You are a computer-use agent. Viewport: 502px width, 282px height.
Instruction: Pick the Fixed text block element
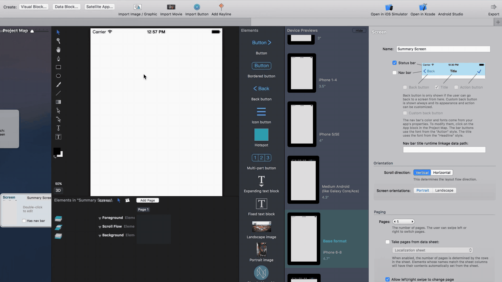(x=261, y=204)
